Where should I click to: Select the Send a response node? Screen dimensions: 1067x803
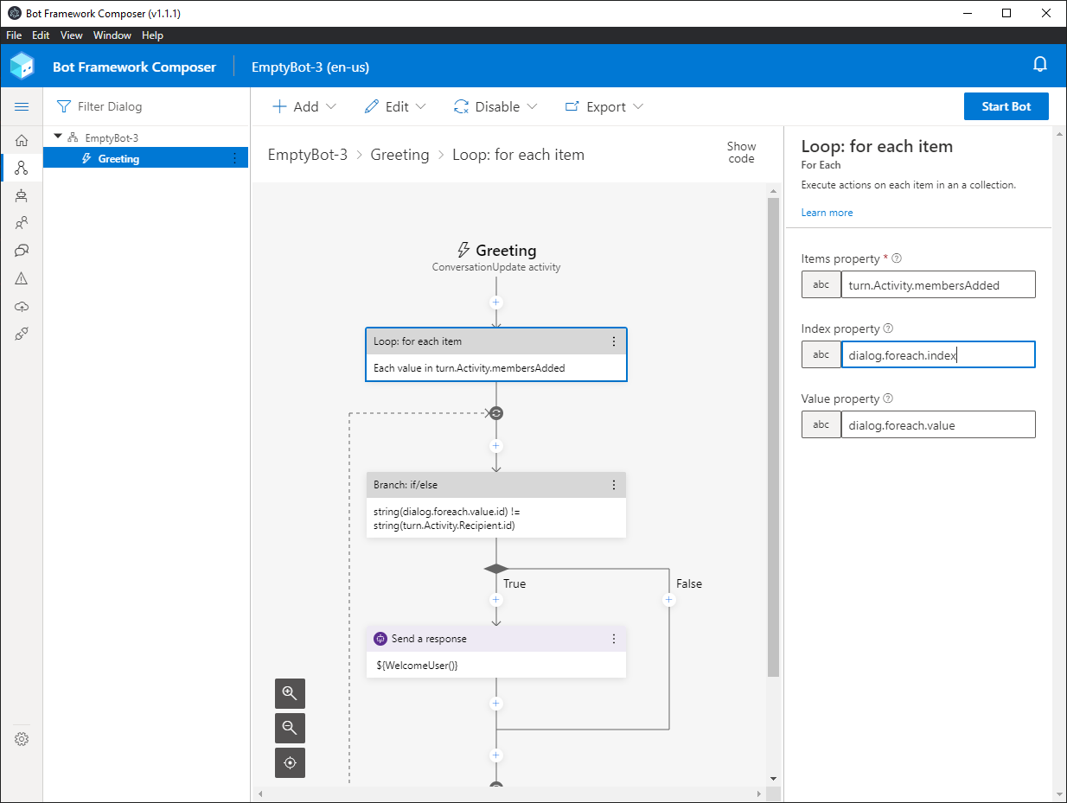496,652
